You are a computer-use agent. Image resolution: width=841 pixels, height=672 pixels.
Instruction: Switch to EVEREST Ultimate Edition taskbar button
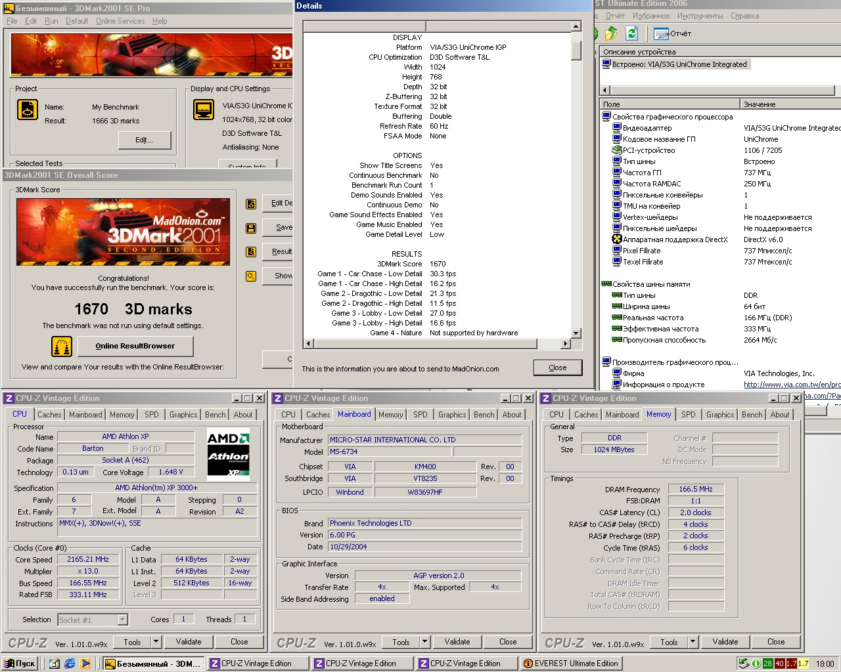tap(571, 663)
